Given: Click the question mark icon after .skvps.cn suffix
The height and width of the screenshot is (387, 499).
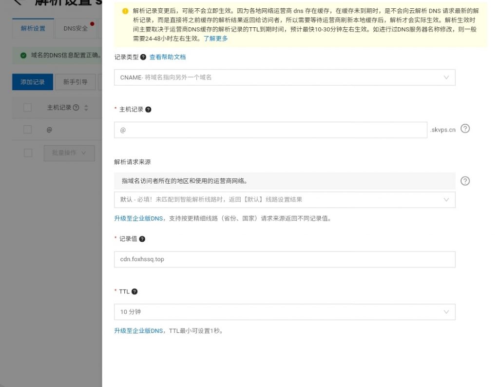Looking at the screenshot, I should tap(465, 129).
